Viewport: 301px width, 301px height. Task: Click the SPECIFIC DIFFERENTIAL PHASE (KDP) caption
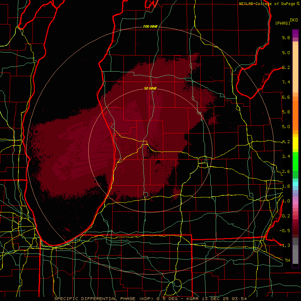coord(105,299)
